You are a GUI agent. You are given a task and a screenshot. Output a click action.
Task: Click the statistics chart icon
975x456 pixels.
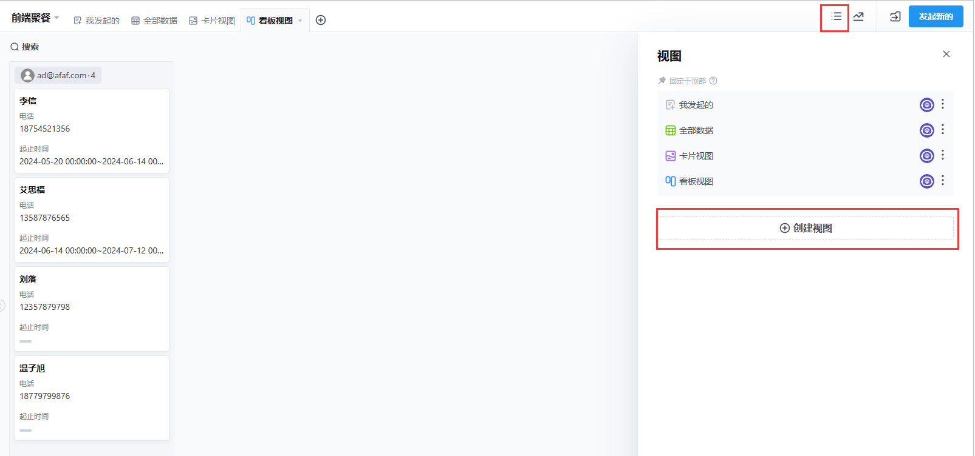858,17
